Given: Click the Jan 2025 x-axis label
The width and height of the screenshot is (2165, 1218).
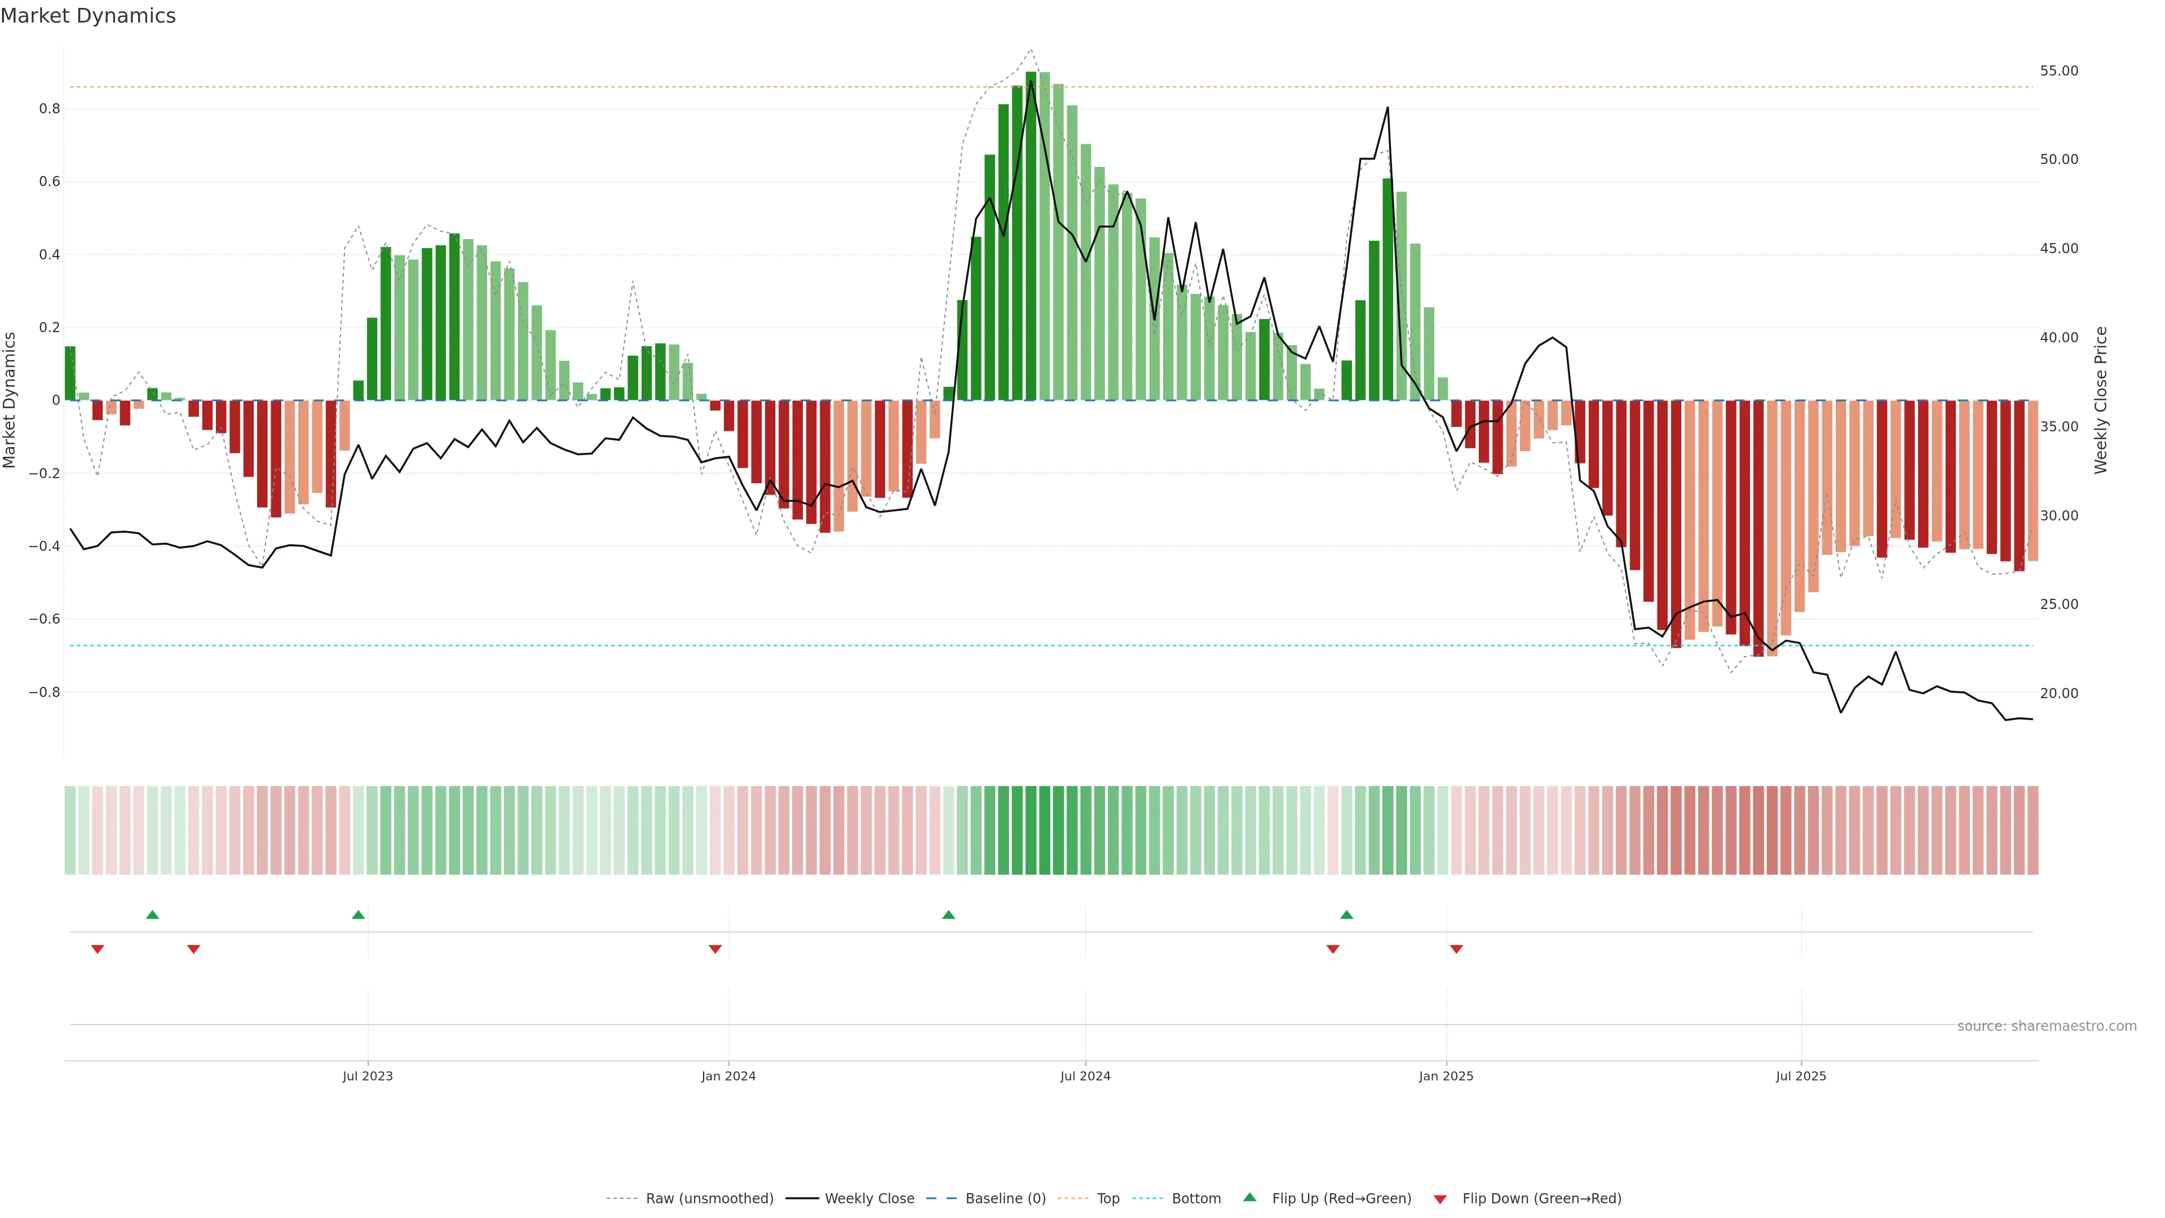Looking at the screenshot, I should 1446,1076.
